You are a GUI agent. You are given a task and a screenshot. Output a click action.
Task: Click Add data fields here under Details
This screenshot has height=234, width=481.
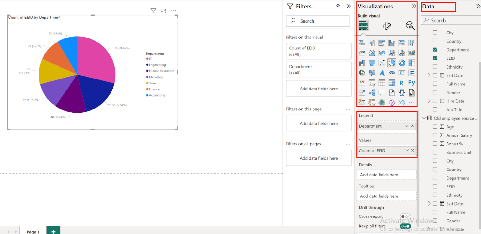point(386,175)
